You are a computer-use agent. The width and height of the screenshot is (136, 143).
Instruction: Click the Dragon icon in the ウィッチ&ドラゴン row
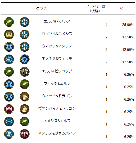point(25,97)
